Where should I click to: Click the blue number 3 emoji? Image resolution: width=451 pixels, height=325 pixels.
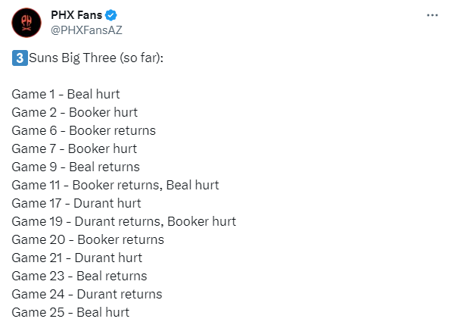[x=20, y=58]
